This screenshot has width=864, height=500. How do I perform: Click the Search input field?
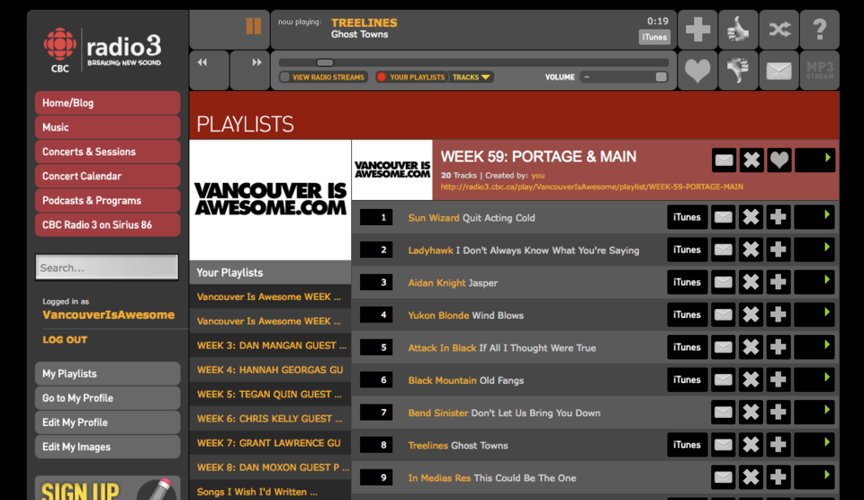pos(107,268)
